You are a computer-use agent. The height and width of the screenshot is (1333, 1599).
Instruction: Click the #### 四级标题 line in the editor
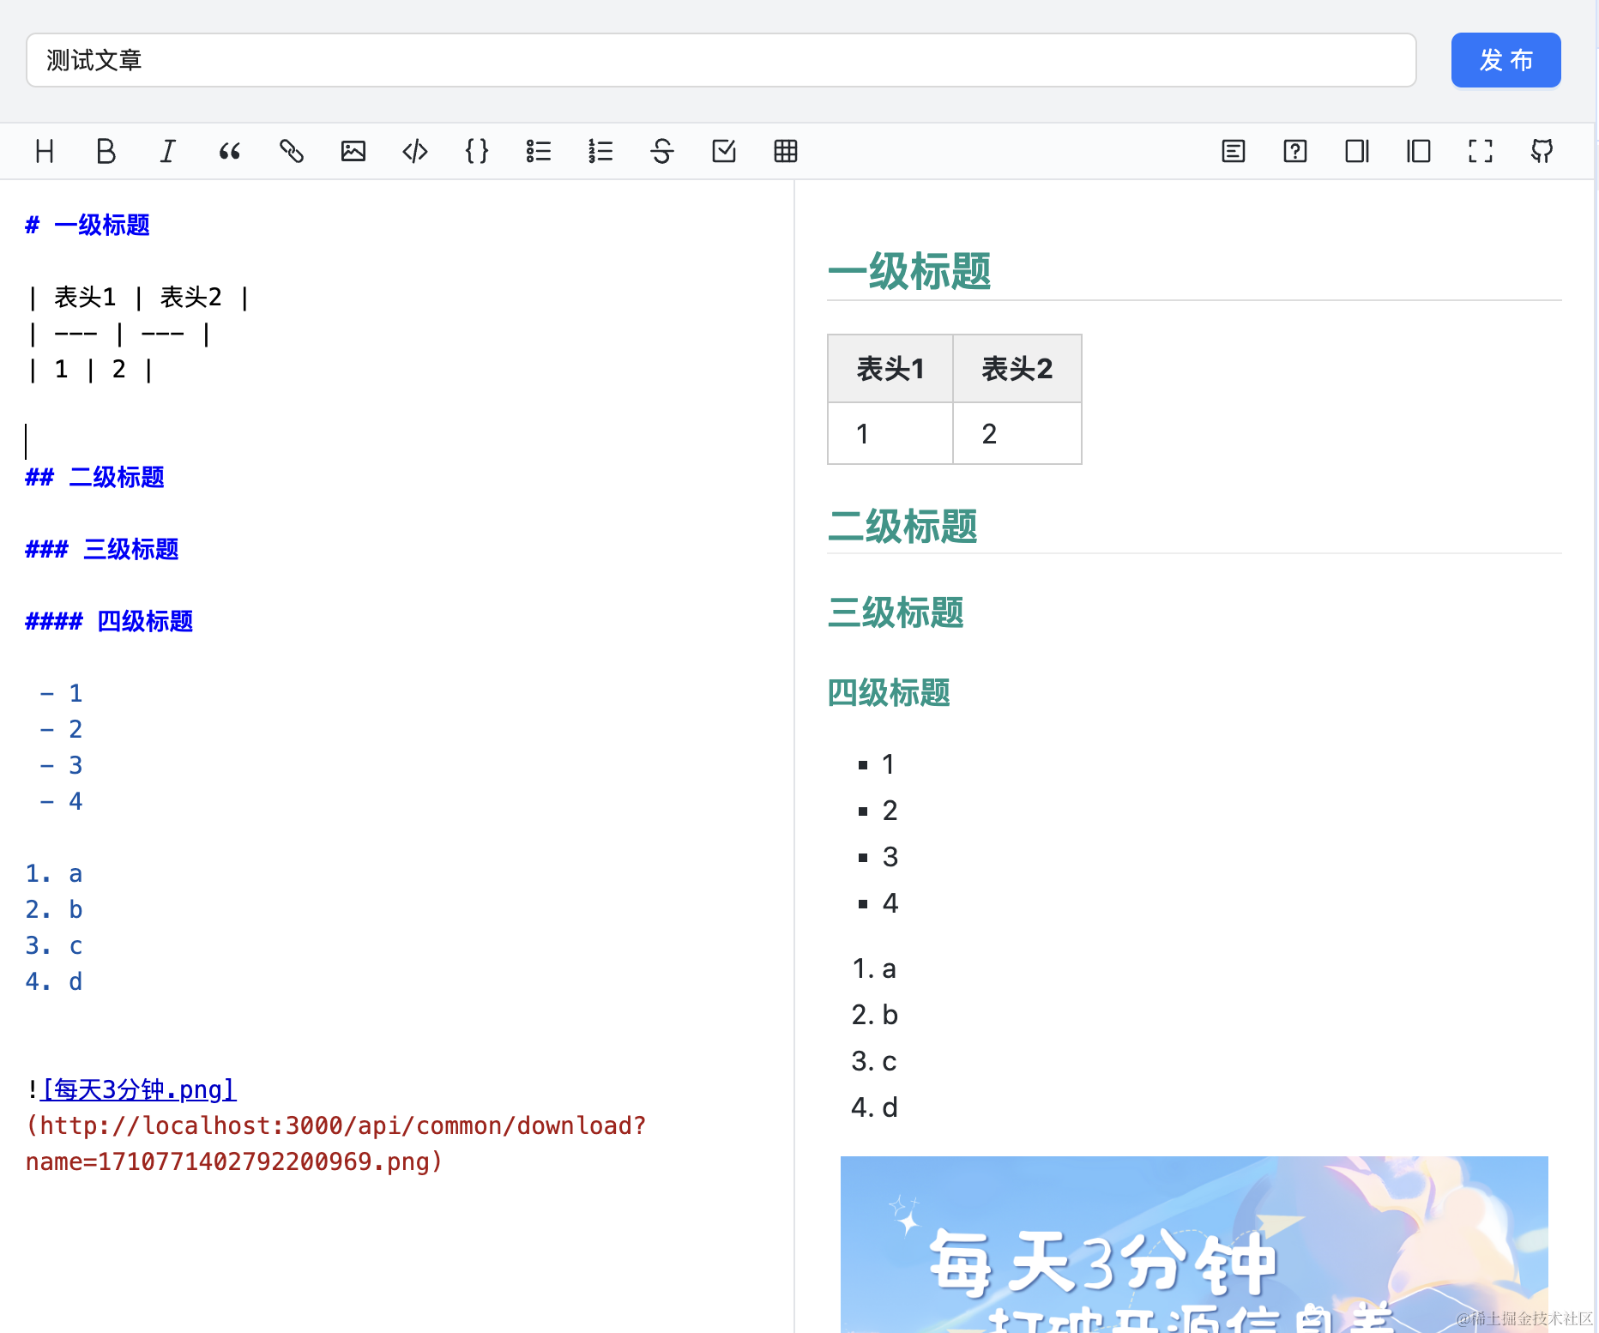pos(109,622)
